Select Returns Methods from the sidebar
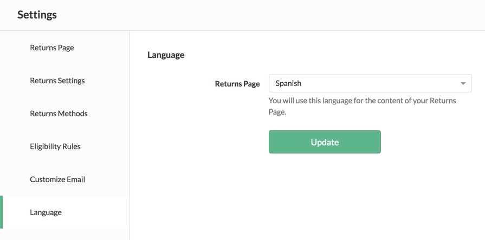 click(x=59, y=114)
